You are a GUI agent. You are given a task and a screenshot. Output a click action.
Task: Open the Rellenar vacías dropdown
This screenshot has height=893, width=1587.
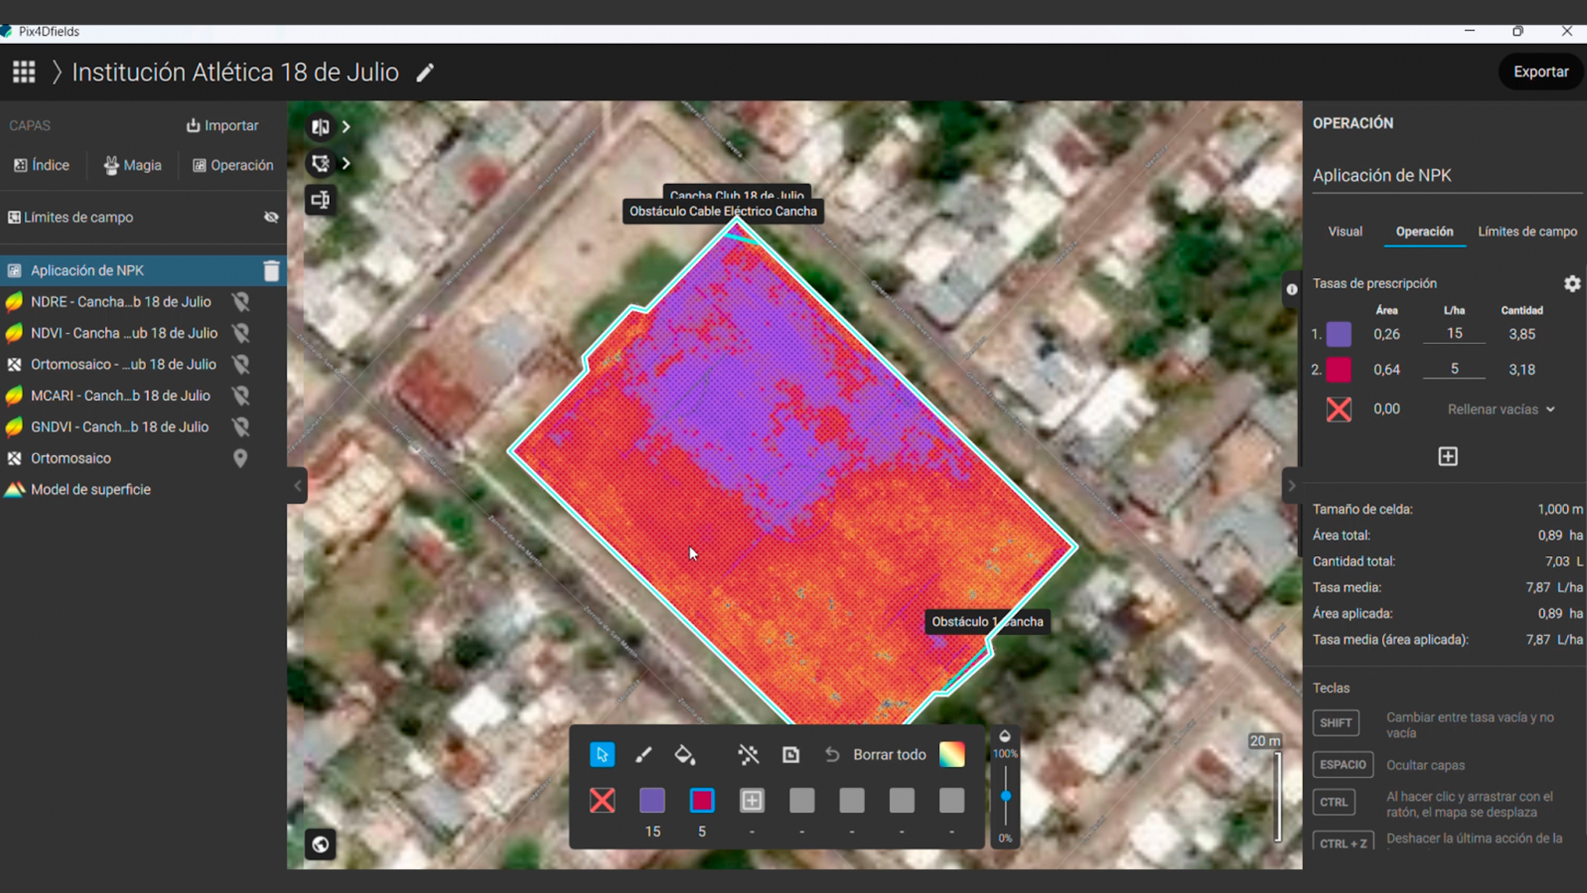[1501, 409]
